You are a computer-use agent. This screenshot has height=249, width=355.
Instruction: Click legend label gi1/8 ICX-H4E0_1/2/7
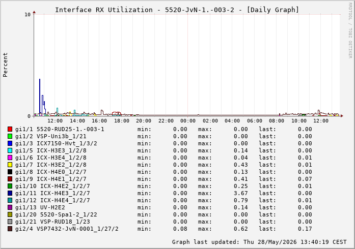click(x=51, y=172)
